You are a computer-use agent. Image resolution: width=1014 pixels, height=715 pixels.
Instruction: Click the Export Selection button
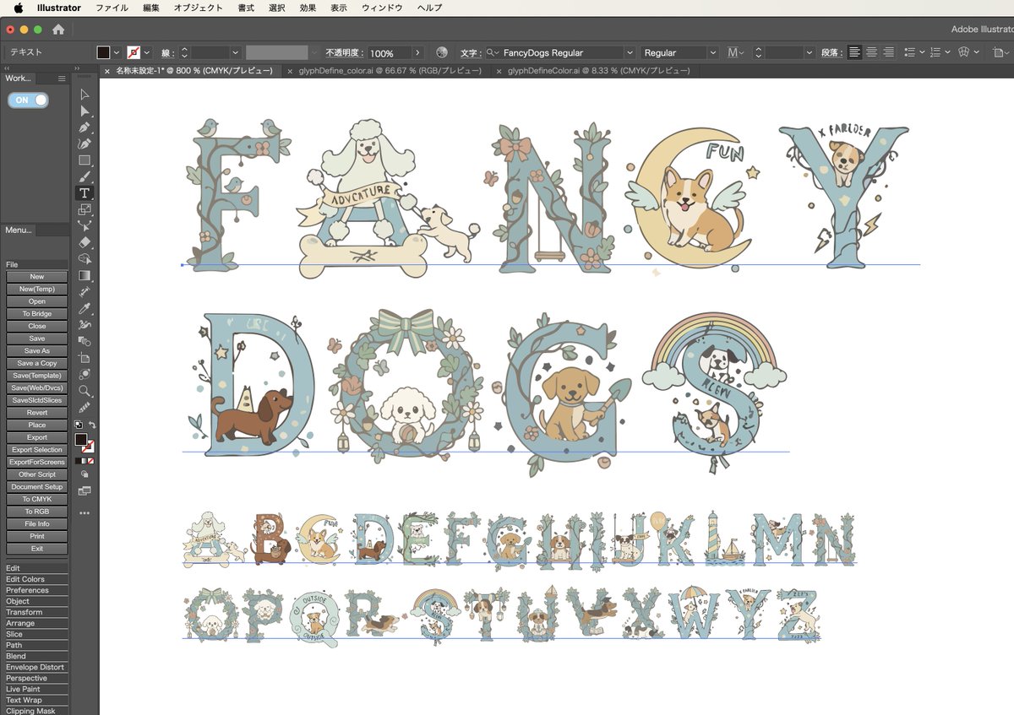tap(37, 450)
